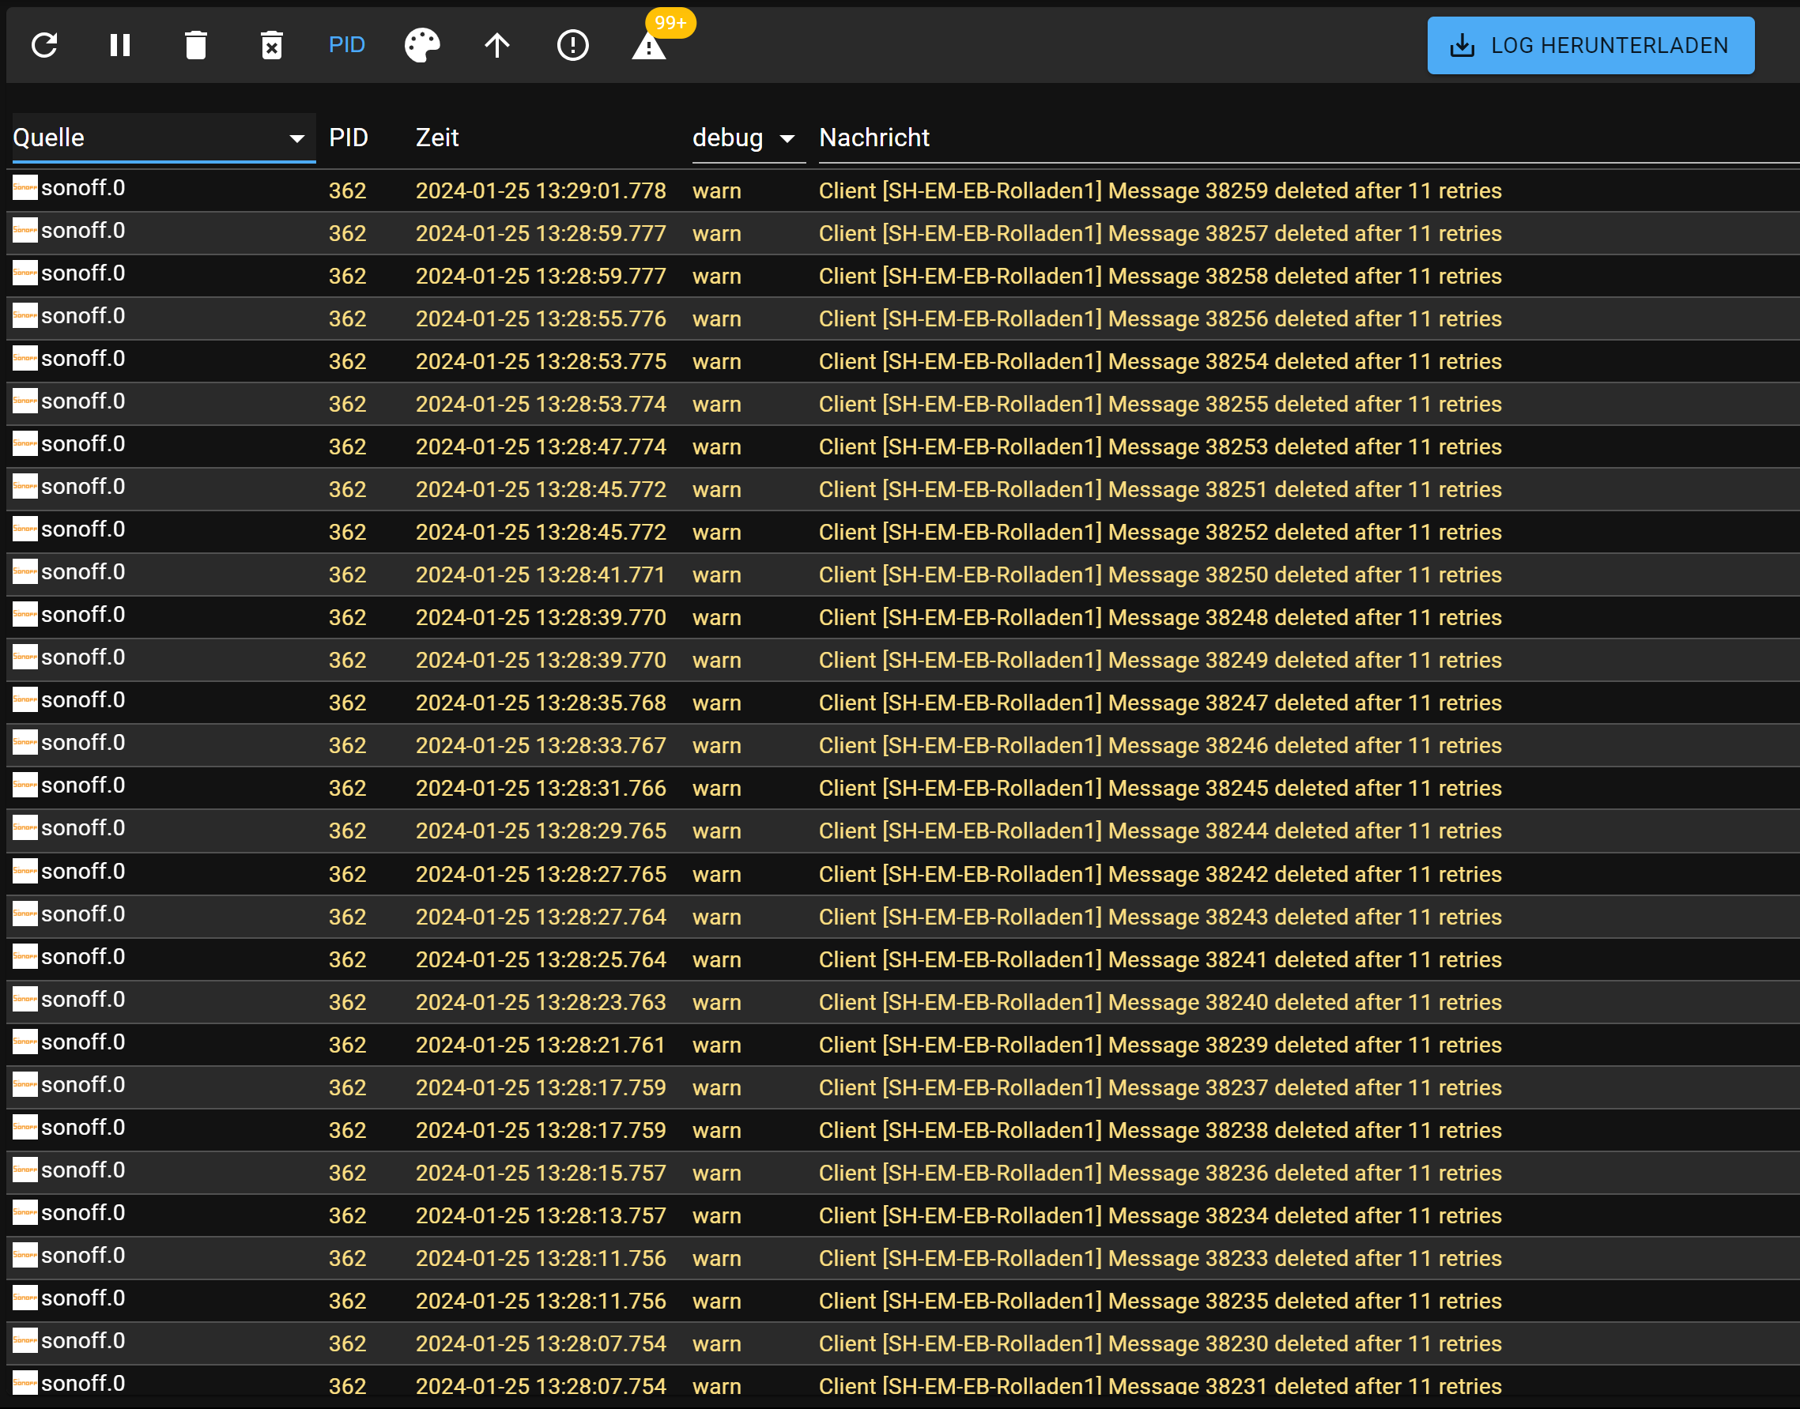Click the circled exclamation error icon
1800x1409 pixels.
[x=573, y=45]
